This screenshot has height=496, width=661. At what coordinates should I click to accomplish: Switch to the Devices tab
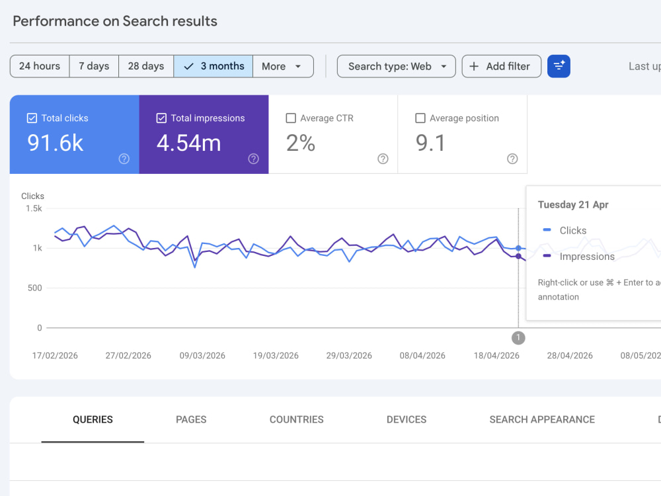tap(407, 420)
